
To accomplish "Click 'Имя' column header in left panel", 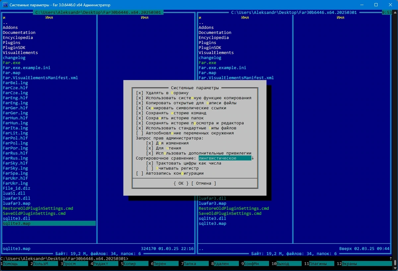I will (49, 18).
